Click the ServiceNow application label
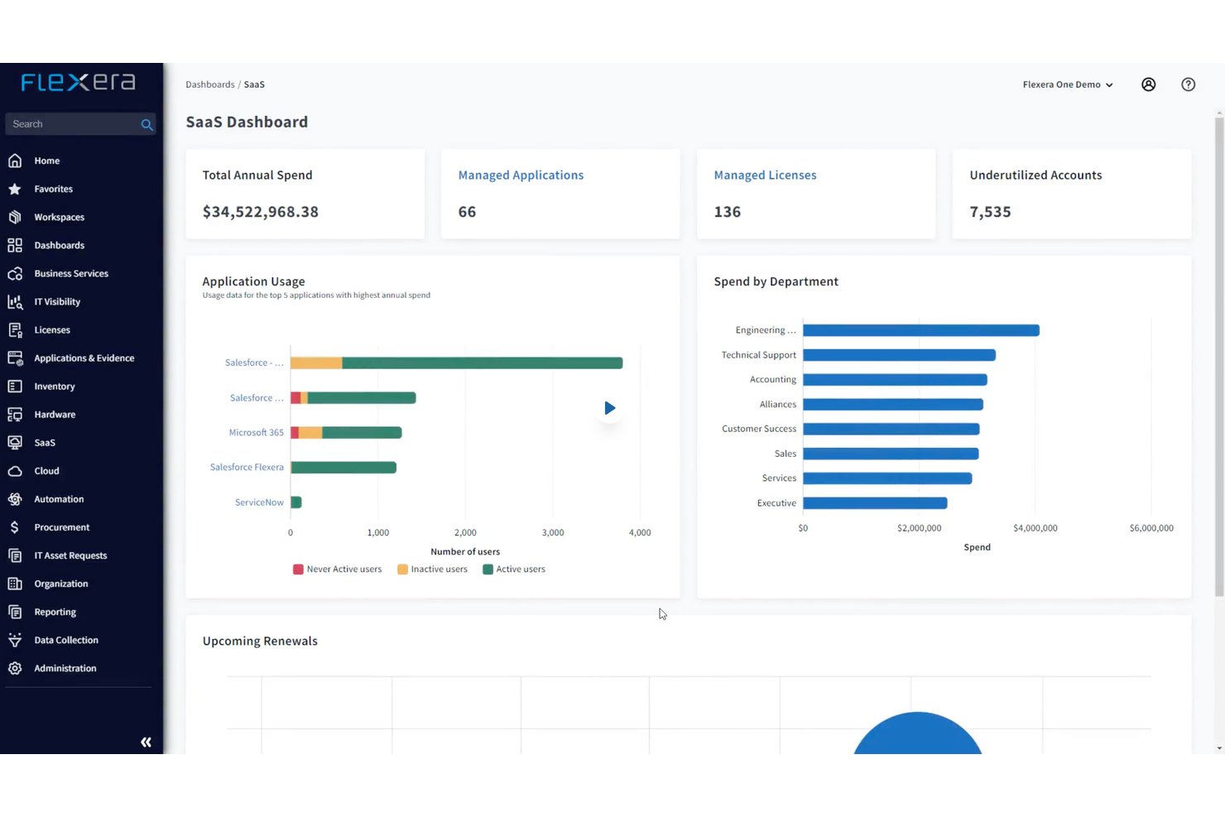 coord(259,502)
